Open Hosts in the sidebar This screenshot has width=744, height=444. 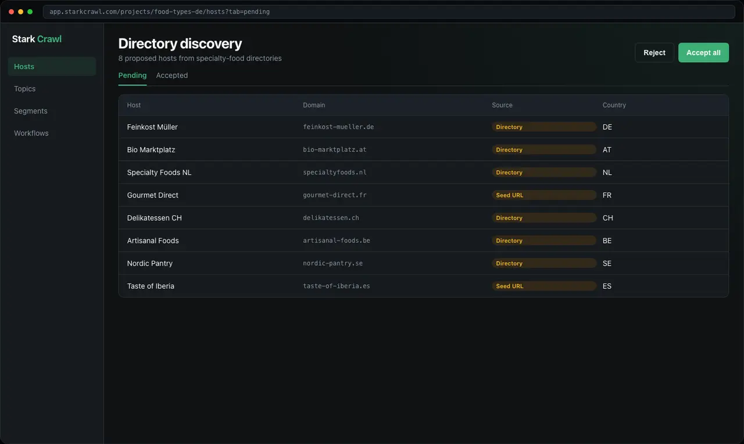52,66
